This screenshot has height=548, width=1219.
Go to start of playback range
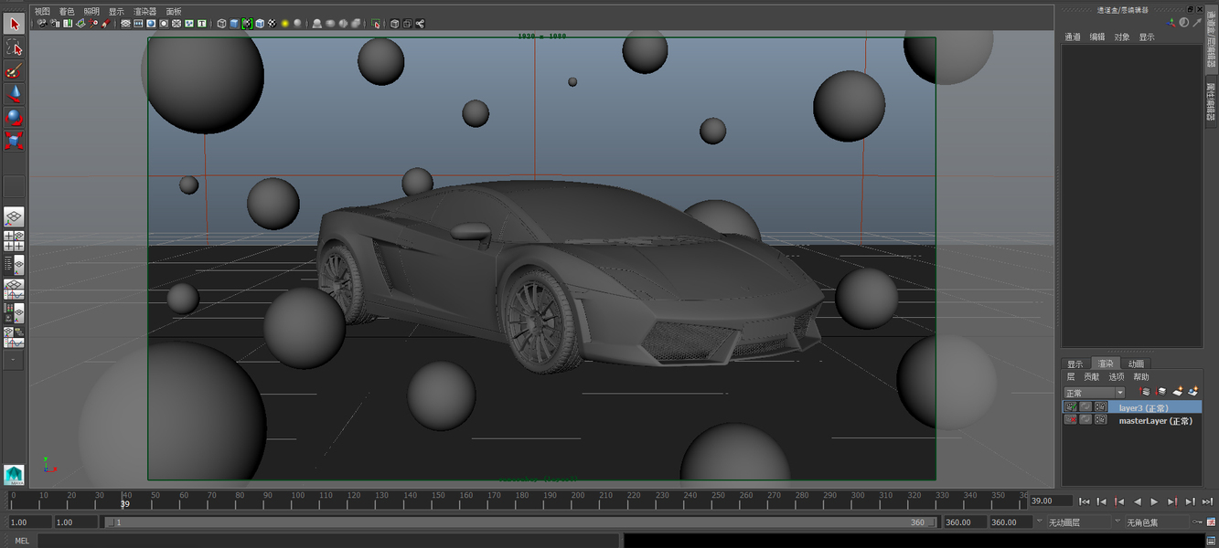1085,501
